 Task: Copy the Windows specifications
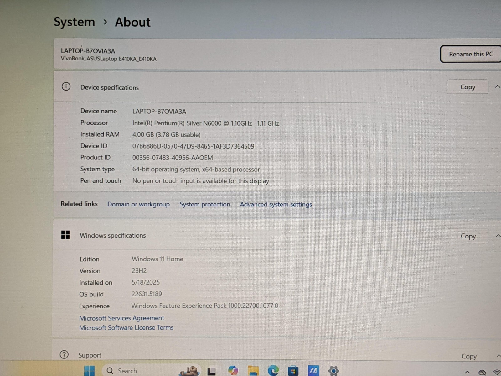pyautogui.click(x=468, y=236)
